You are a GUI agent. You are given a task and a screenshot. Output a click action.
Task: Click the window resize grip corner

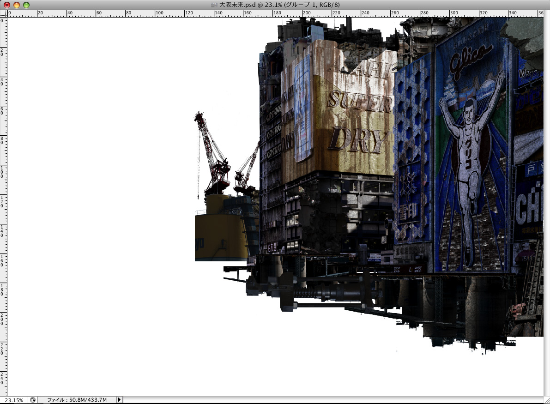(546, 400)
